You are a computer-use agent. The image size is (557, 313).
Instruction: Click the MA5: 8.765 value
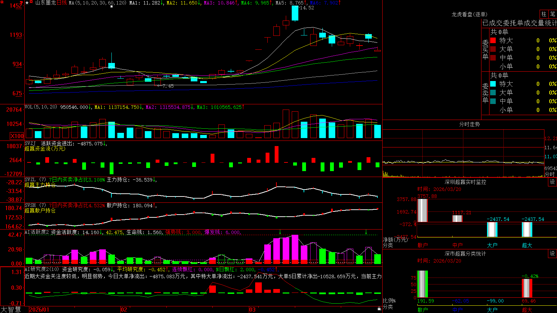pos(290,3)
